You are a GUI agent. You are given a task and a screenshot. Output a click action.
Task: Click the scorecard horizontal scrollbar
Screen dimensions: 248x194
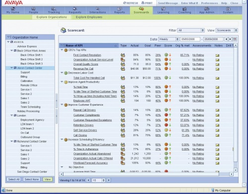pyautogui.click(x=141, y=174)
